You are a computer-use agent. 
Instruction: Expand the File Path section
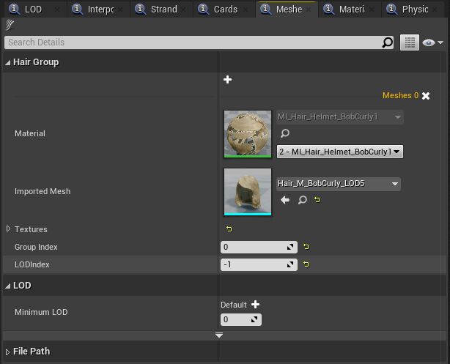tap(8, 352)
